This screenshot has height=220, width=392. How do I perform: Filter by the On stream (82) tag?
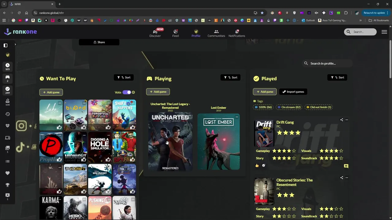click(x=289, y=107)
